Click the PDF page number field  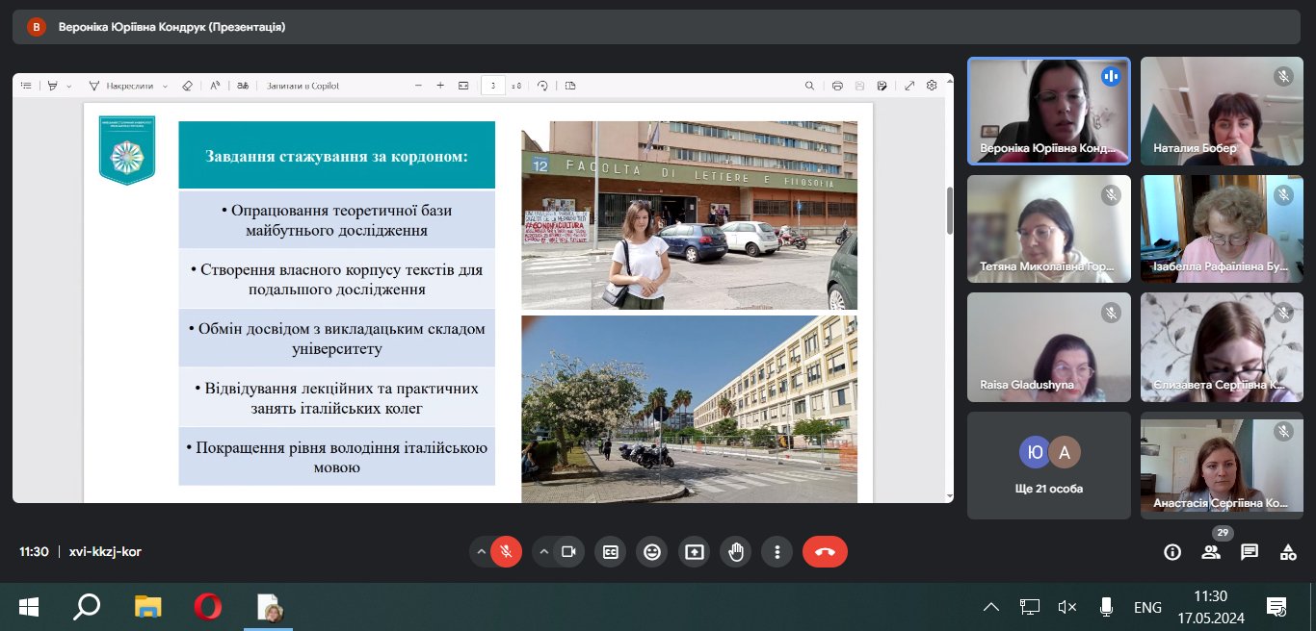(x=492, y=86)
